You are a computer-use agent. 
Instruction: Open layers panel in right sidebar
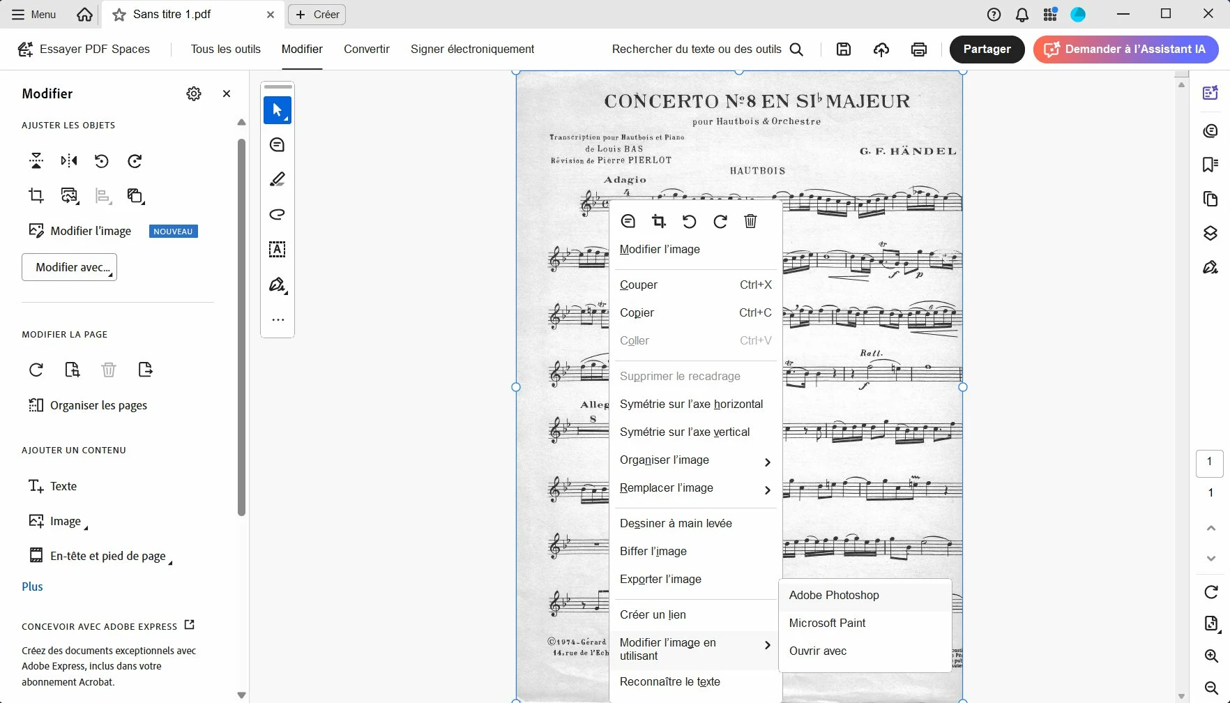coord(1210,233)
